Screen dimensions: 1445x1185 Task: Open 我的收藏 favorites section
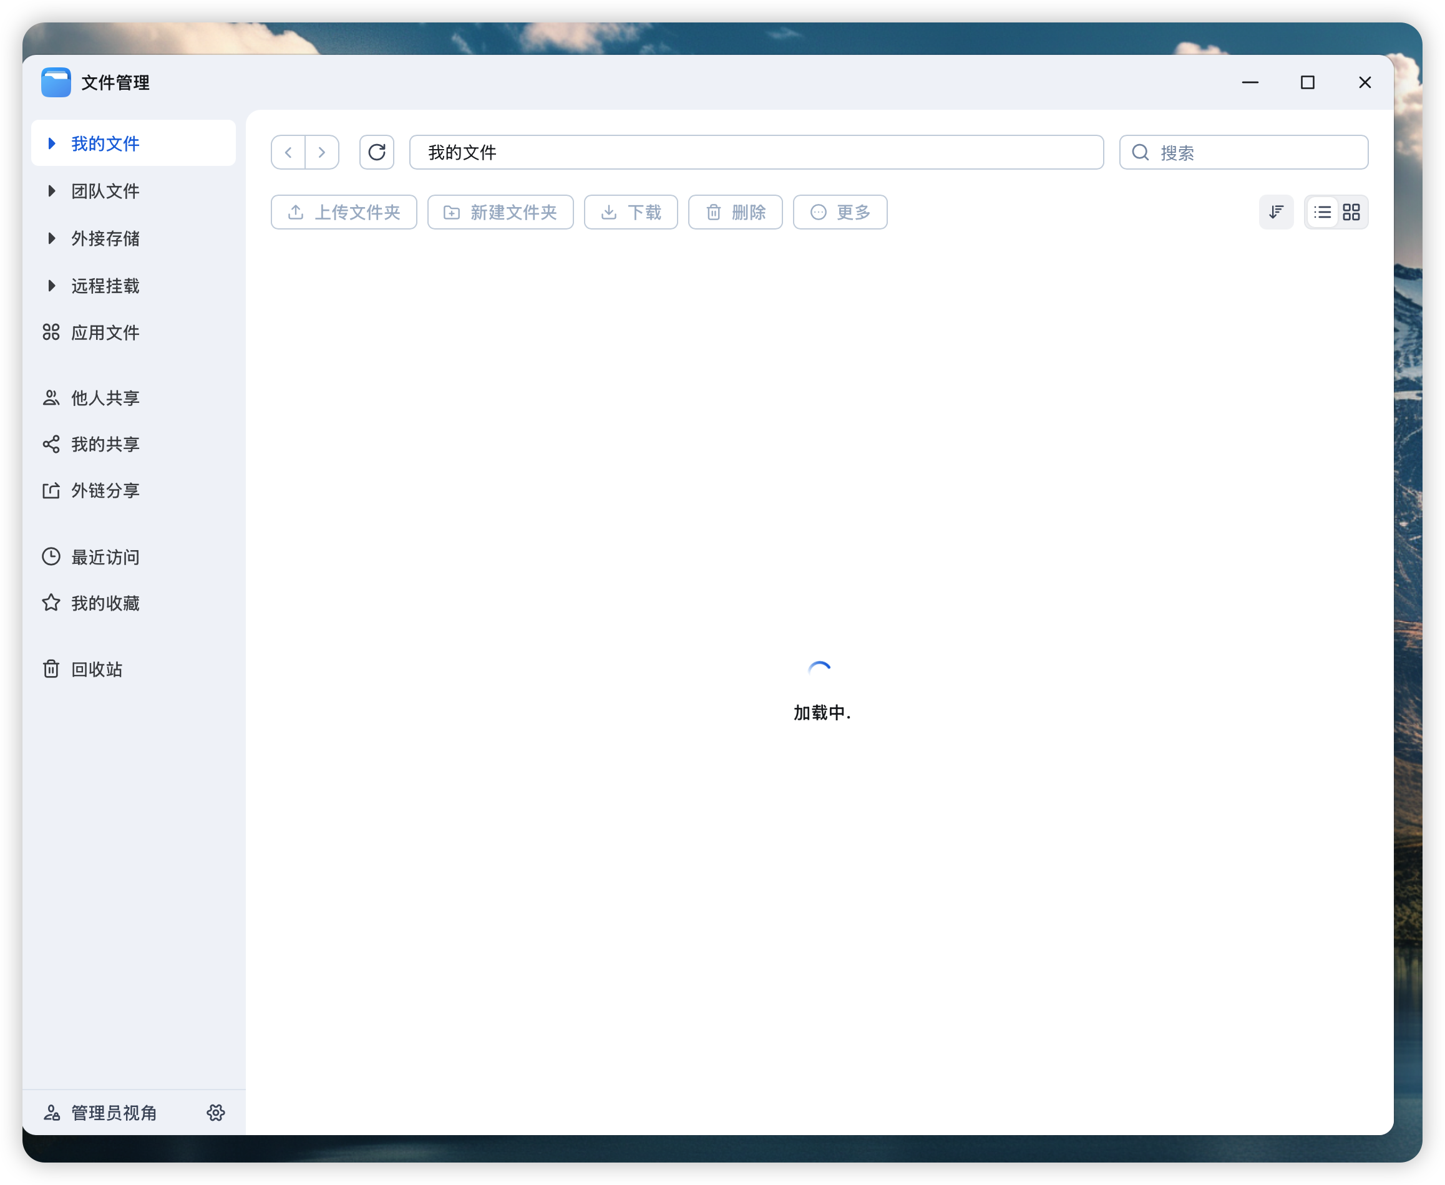click(x=106, y=602)
